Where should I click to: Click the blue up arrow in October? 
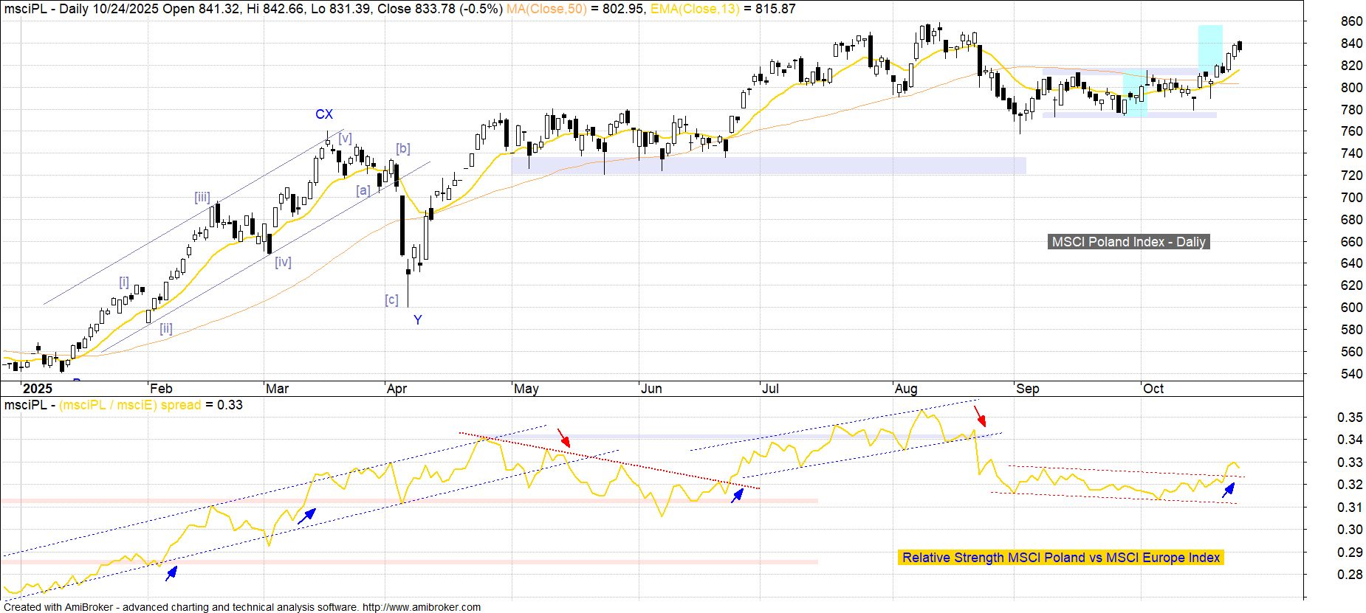click(x=1229, y=490)
